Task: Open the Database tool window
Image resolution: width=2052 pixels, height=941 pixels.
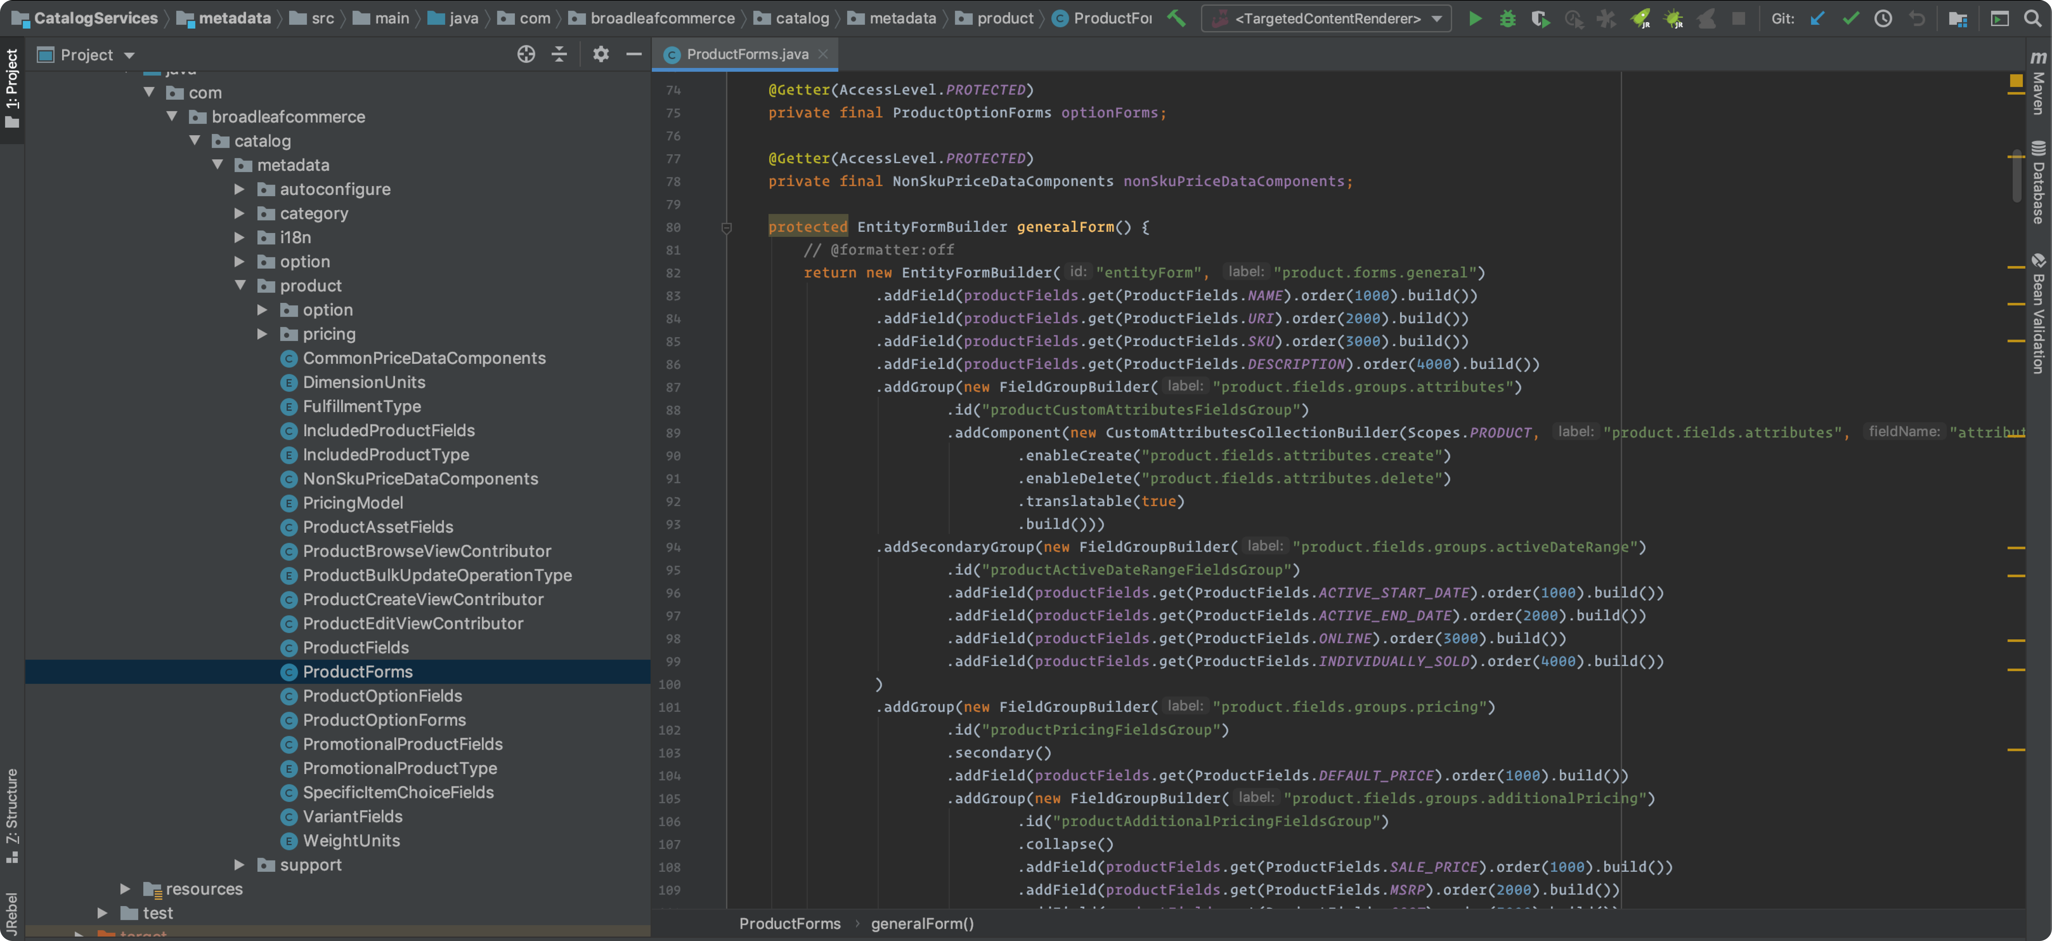Action: [x=2039, y=182]
